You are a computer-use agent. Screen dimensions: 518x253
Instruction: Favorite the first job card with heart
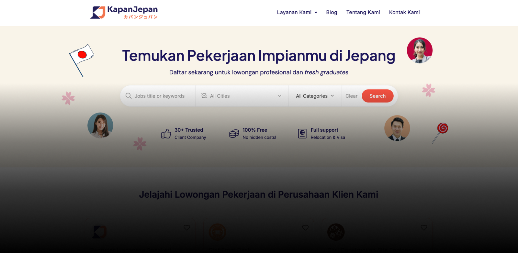(x=187, y=228)
